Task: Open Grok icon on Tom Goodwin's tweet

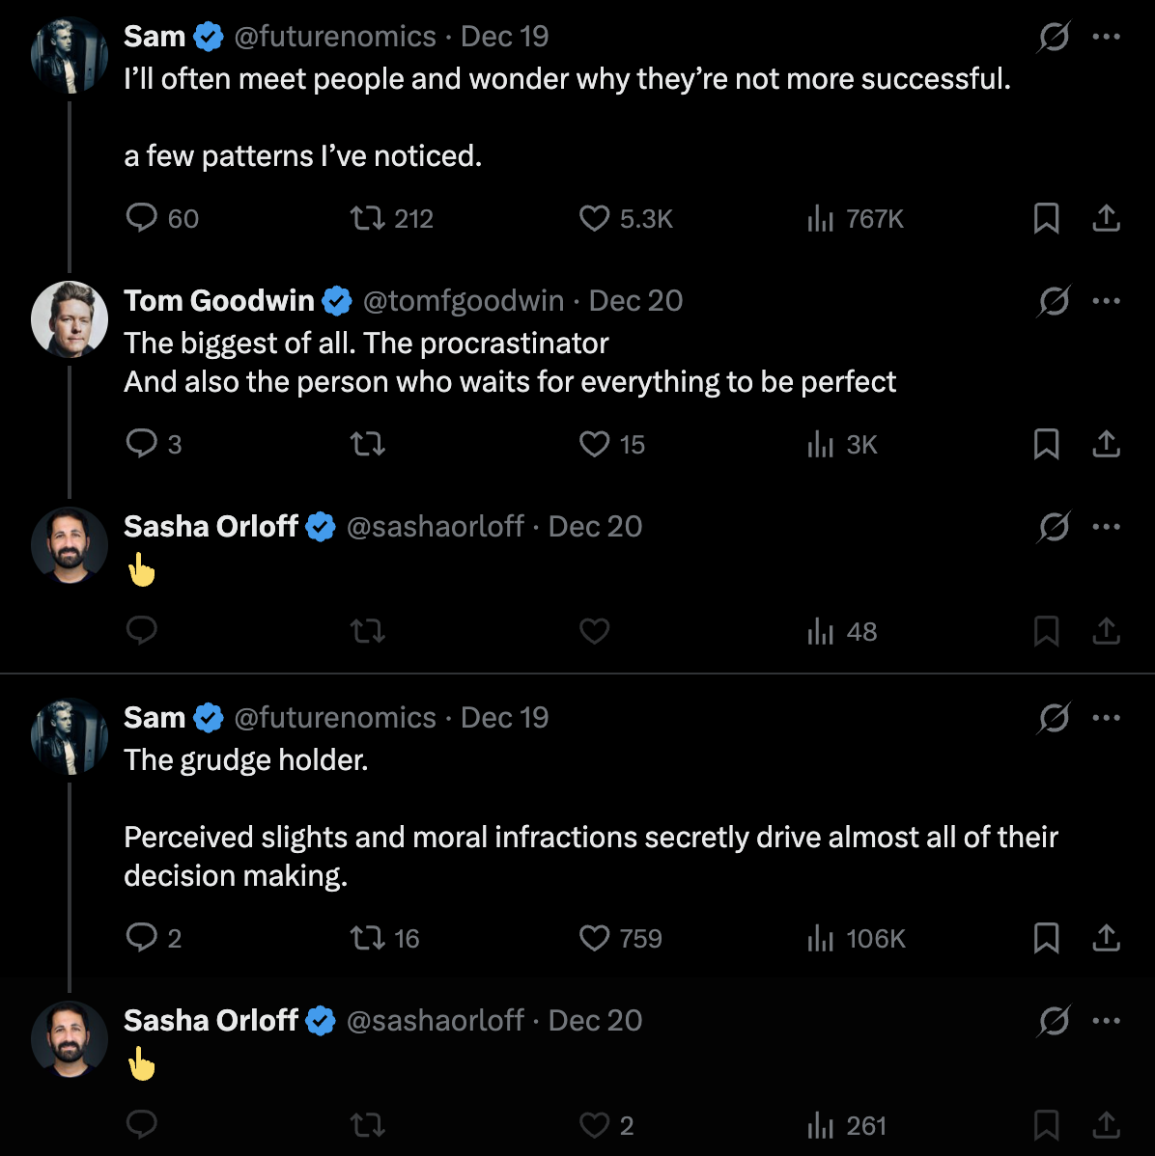Action: 1054,302
